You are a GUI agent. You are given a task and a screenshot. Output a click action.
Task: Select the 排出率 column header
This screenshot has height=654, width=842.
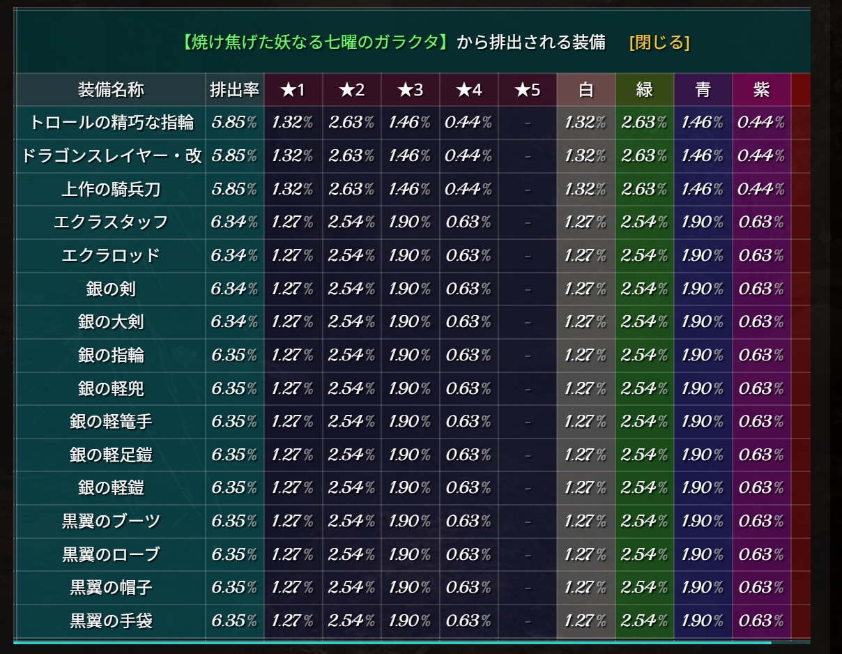[235, 90]
